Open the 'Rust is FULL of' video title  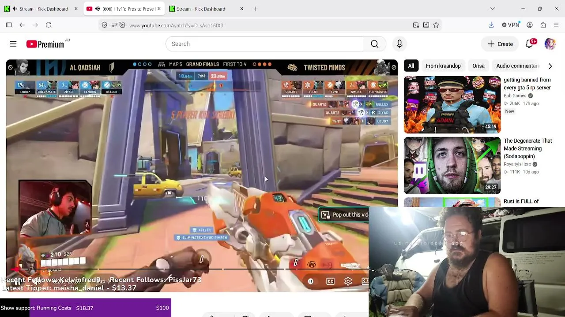coord(521,201)
